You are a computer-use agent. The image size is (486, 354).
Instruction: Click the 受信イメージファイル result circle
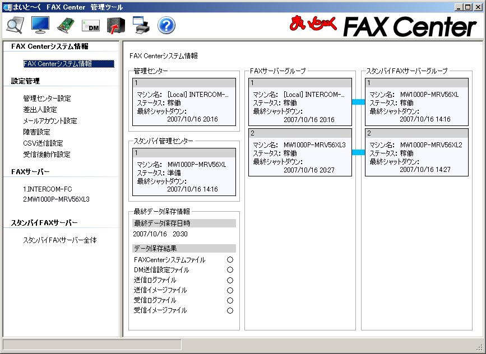point(230,310)
